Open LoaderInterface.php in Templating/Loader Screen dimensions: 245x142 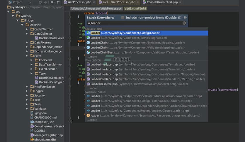click(x=147, y=65)
